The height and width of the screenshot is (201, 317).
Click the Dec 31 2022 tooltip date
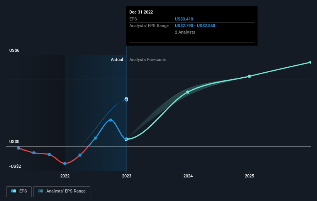(x=141, y=12)
